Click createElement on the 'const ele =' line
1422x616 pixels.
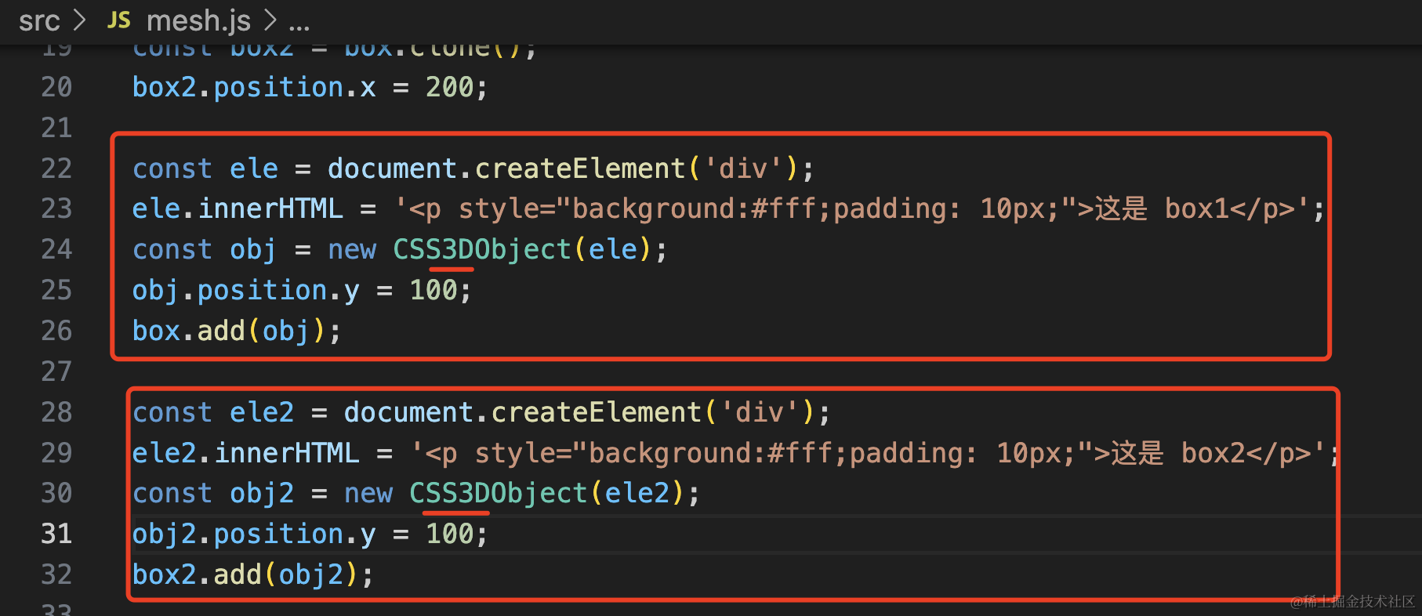tap(580, 168)
